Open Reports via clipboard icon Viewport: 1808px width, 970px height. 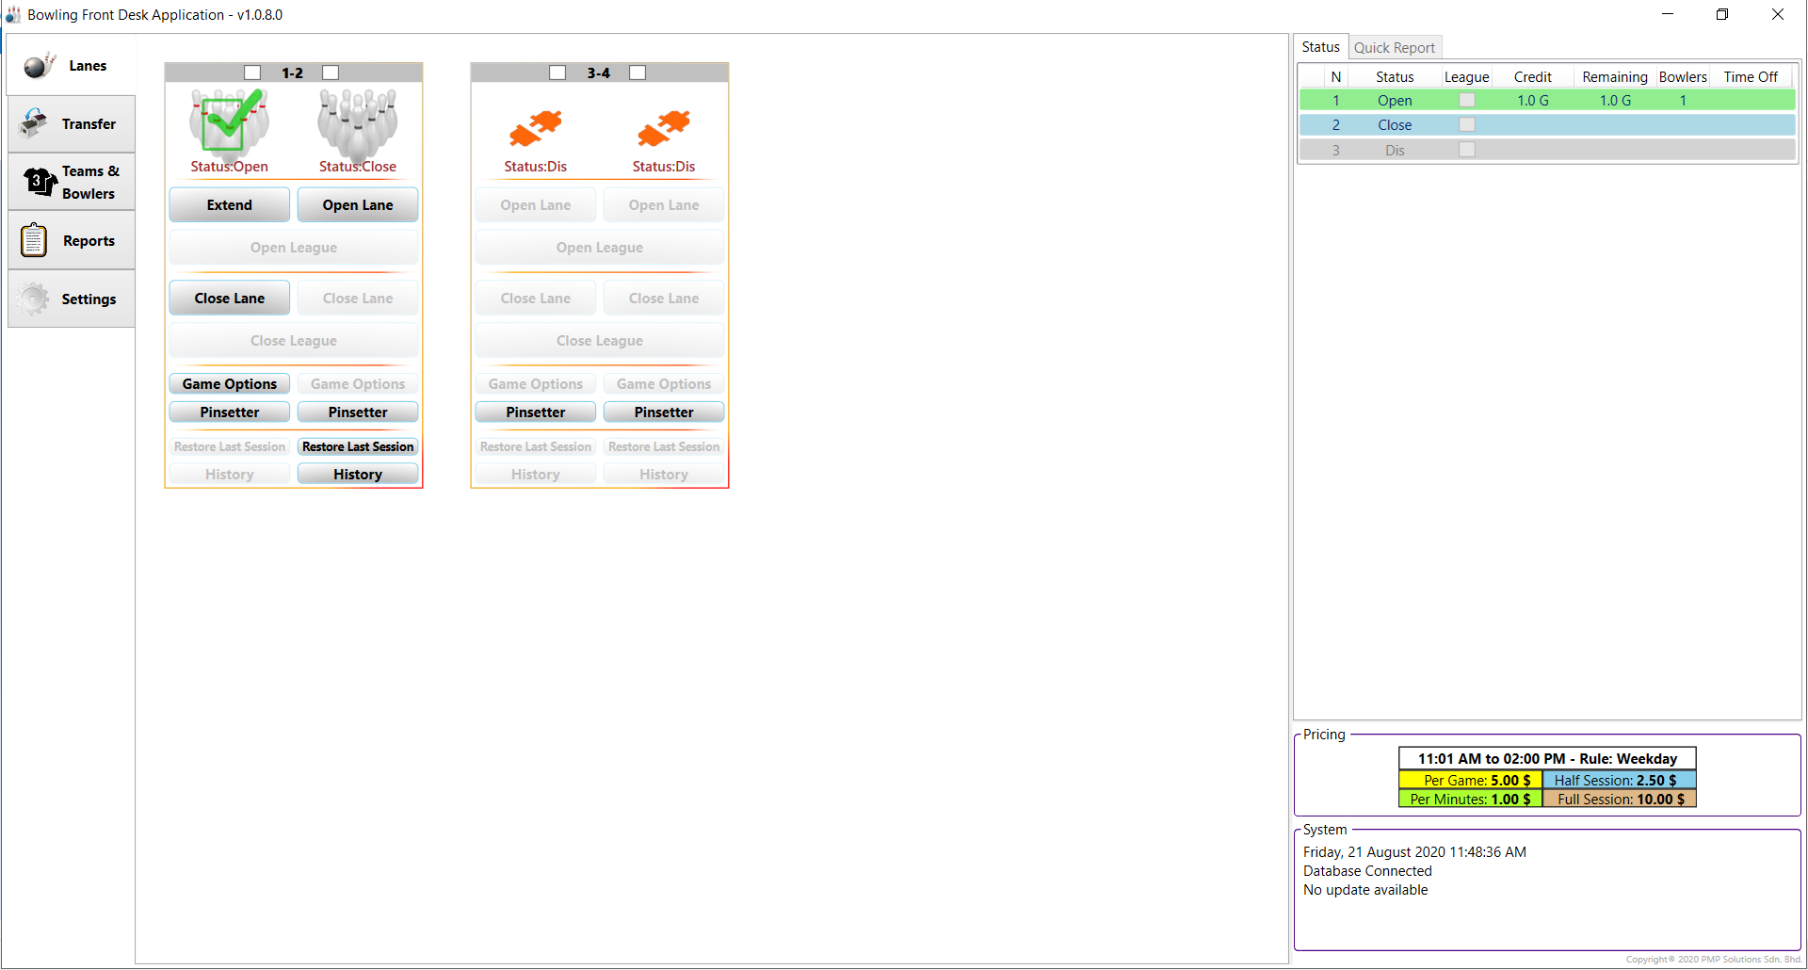[34, 239]
